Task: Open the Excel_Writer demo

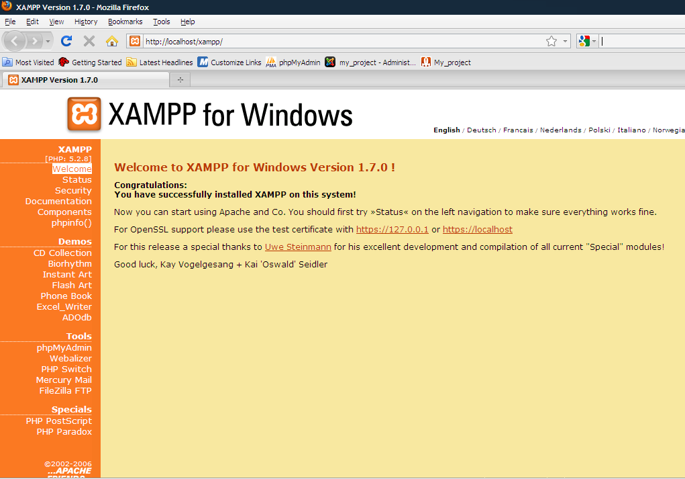Action: pyautogui.click(x=64, y=306)
